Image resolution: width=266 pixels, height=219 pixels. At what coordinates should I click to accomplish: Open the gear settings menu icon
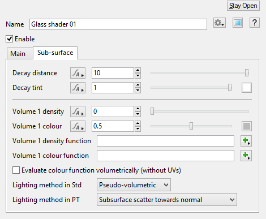pos(220,23)
